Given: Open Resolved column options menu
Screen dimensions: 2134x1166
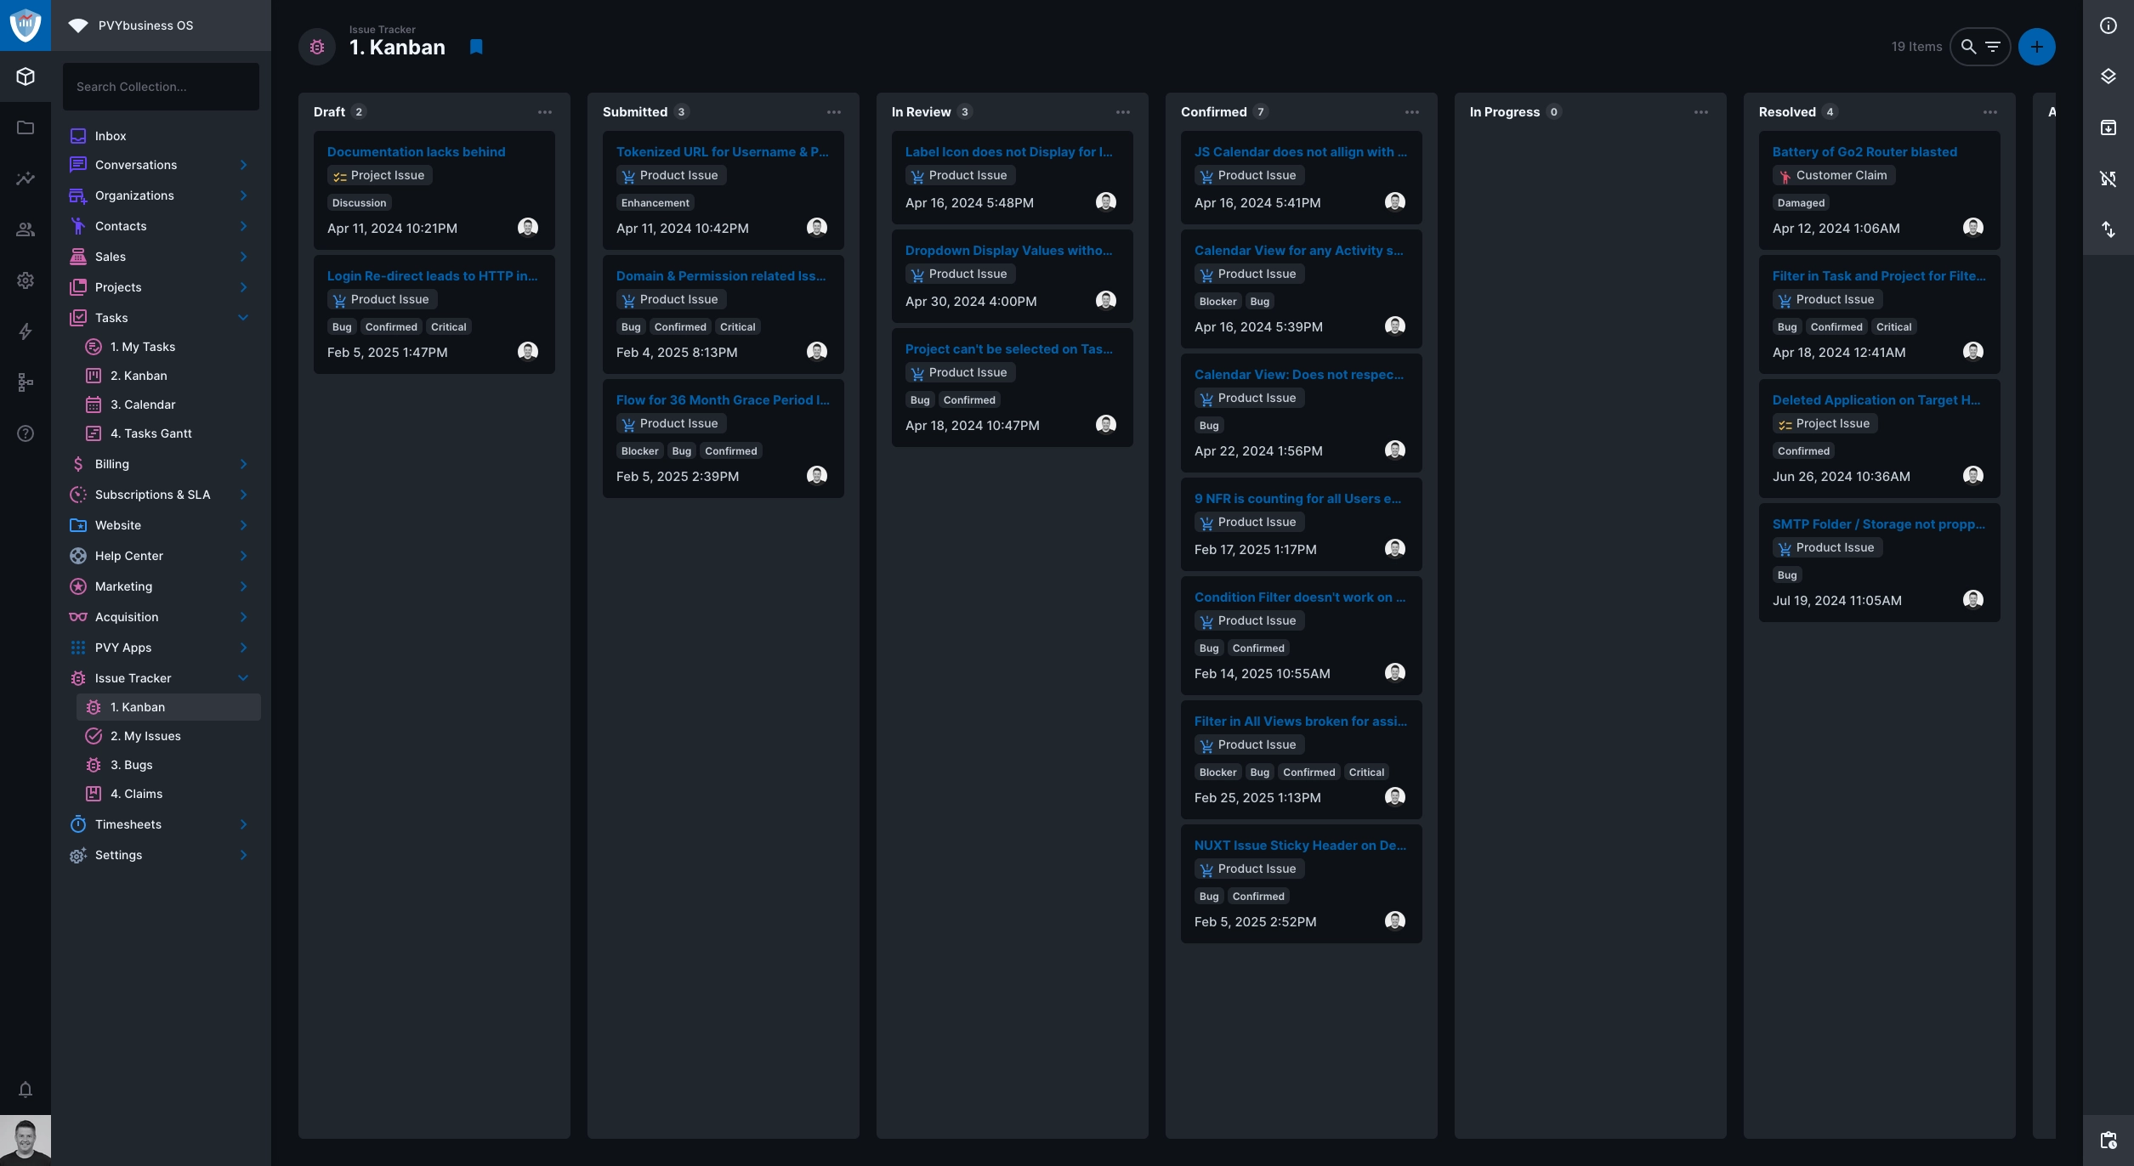Looking at the screenshot, I should tap(1990, 112).
